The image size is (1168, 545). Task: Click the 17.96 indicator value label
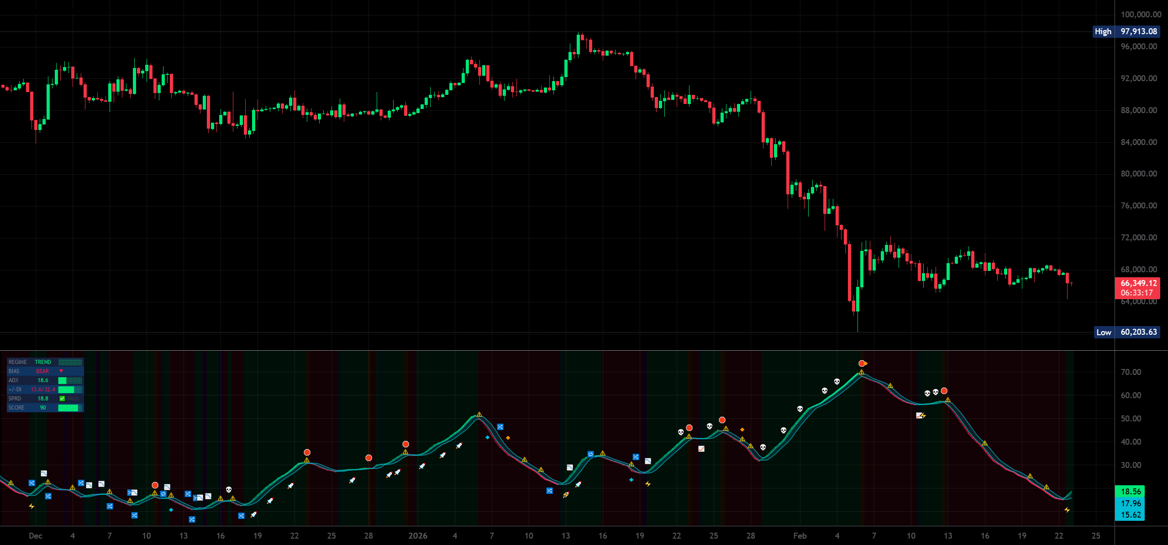[1130, 503]
